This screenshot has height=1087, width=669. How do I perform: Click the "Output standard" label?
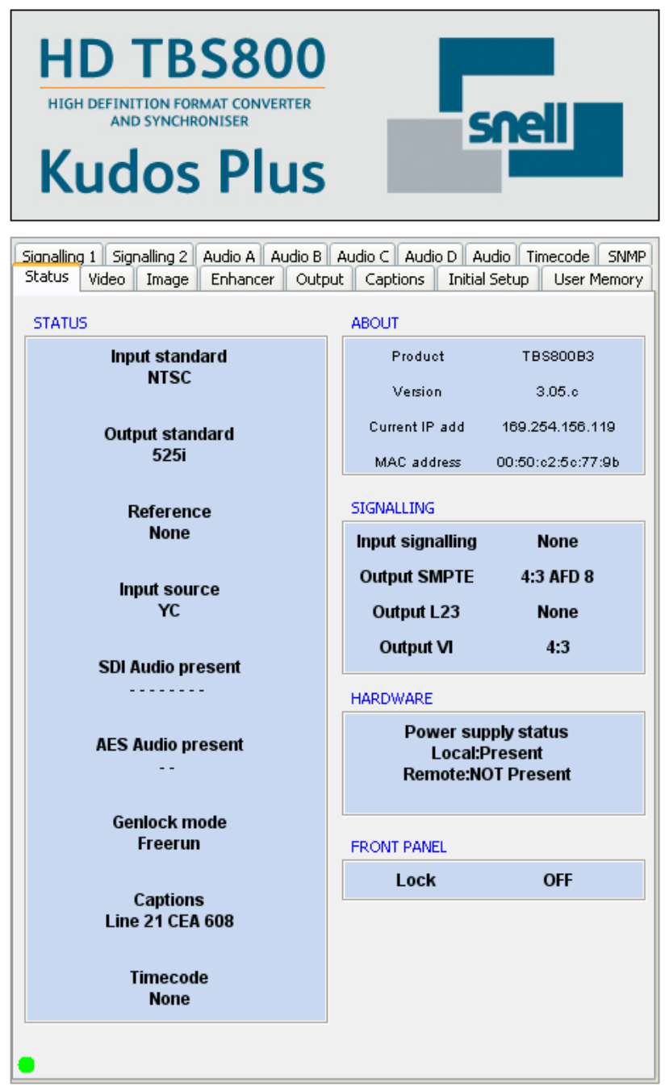tap(169, 434)
